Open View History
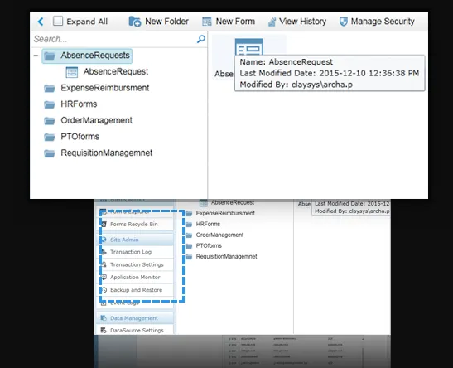 [x=297, y=22]
